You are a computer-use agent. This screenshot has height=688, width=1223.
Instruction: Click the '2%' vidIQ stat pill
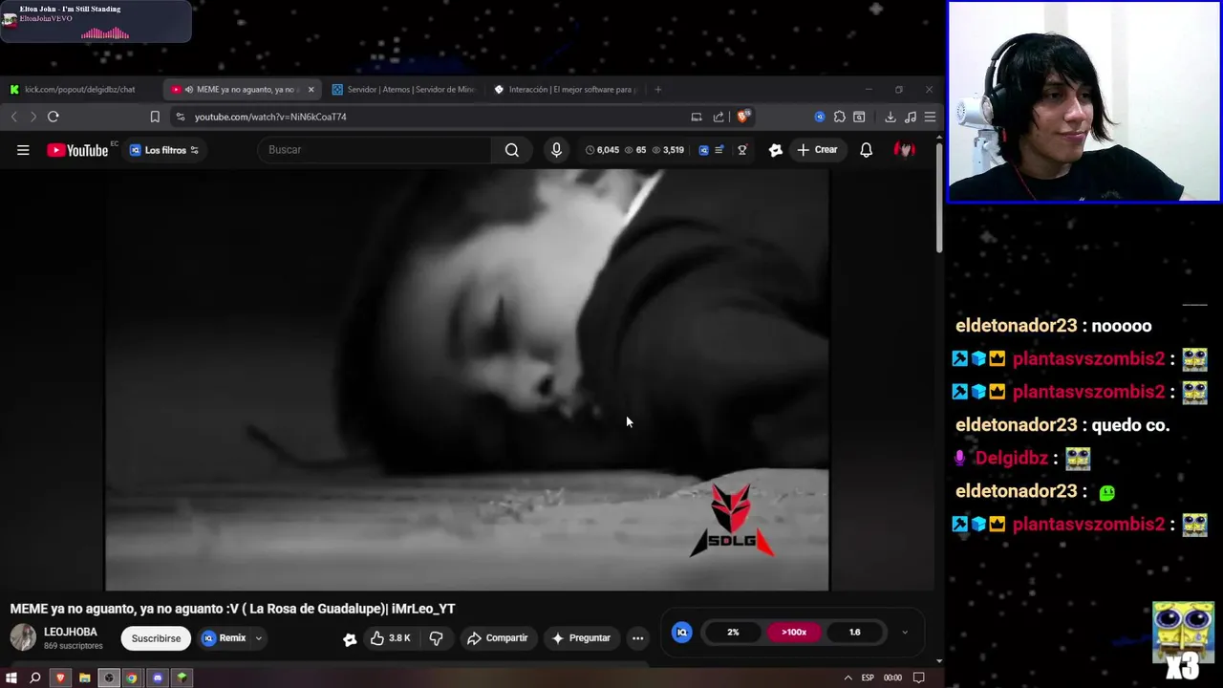tap(733, 632)
